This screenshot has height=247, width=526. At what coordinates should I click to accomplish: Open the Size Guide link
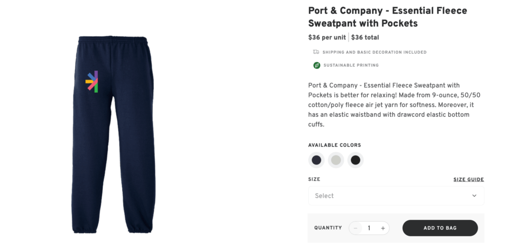468,179
